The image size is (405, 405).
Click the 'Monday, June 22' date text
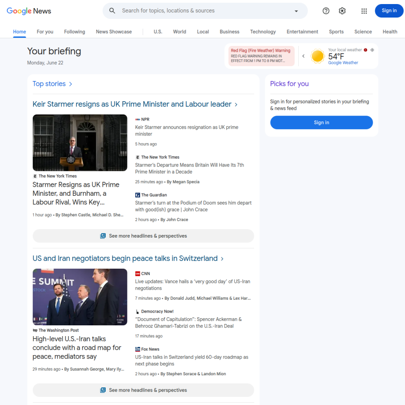(x=45, y=63)
